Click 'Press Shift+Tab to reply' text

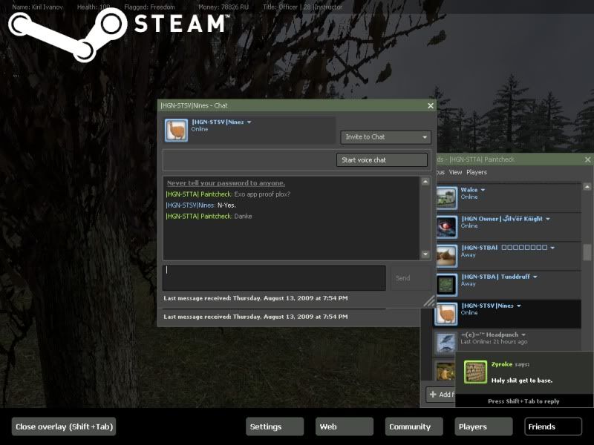(523, 401)
